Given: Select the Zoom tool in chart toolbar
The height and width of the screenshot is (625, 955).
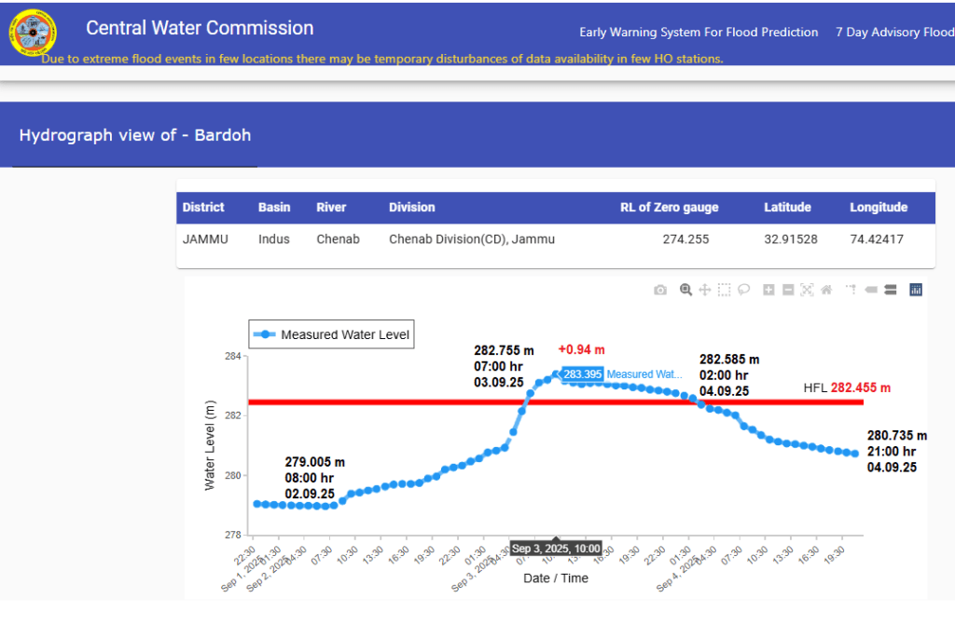Looking at the screenshot, I should click(x=685, y=290).
